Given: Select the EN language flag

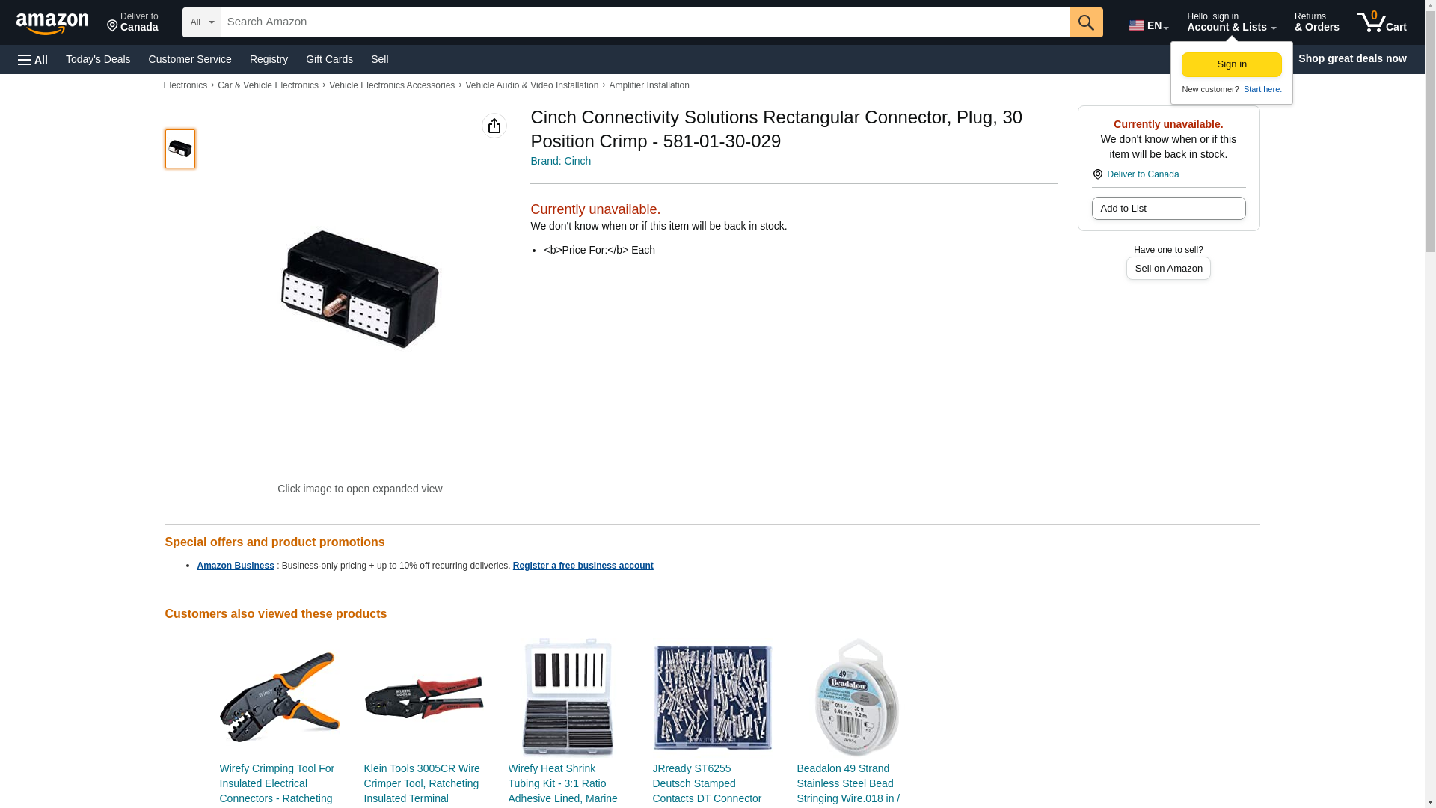Looking at the screenshot, I should pos(1149,25).
